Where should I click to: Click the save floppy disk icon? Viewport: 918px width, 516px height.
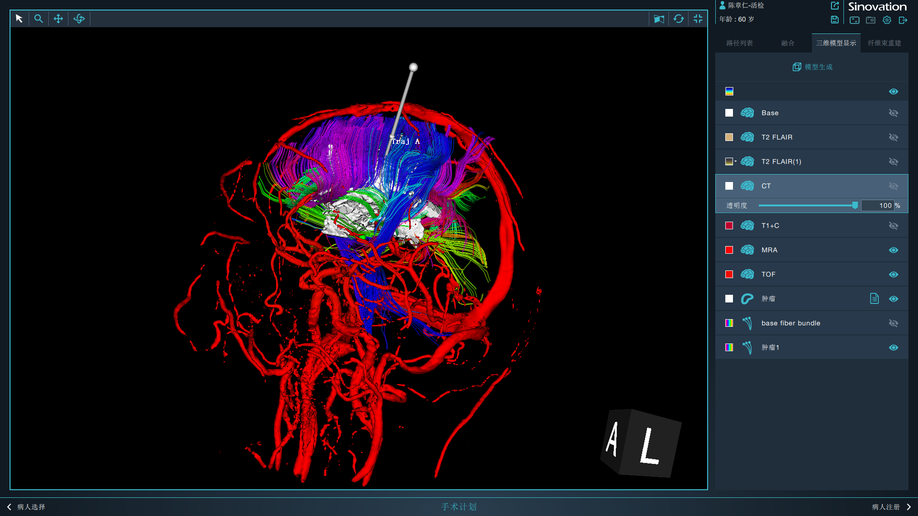(x=834, y=20)
